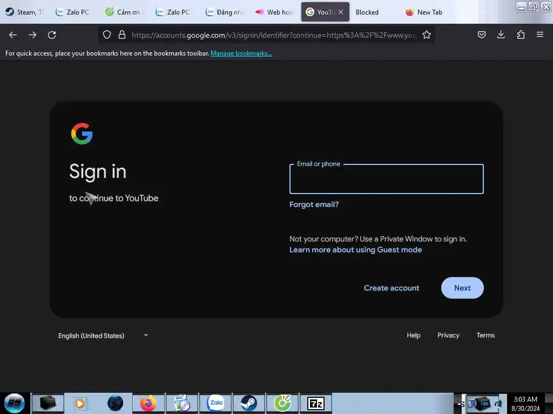Switch to the New Tab tab
Screen dimensions: 553x414
[424, 12]
